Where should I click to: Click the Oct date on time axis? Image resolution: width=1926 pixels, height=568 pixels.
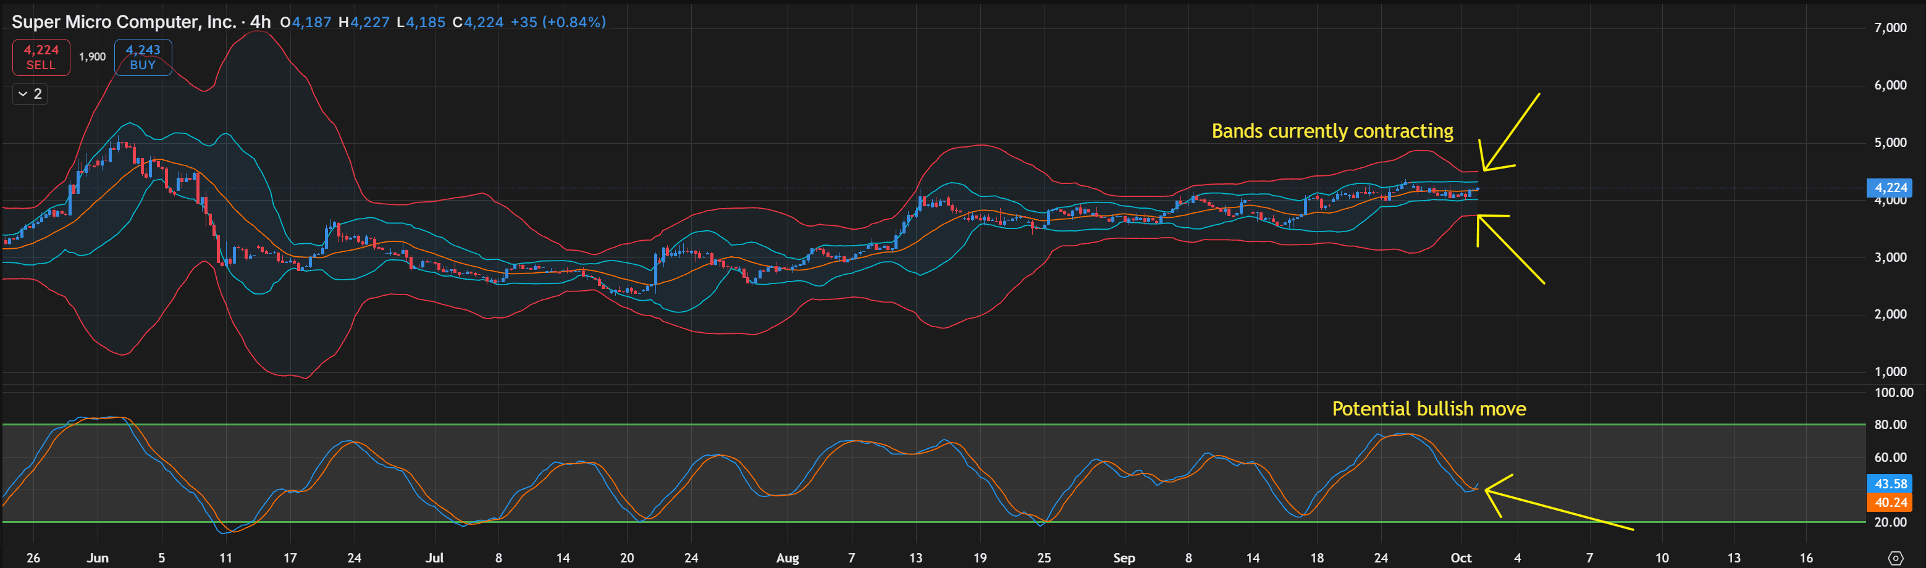click(x=1461, y=558)
